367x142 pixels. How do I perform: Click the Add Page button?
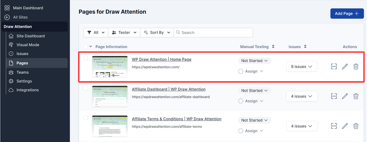(x=347, y=14)
